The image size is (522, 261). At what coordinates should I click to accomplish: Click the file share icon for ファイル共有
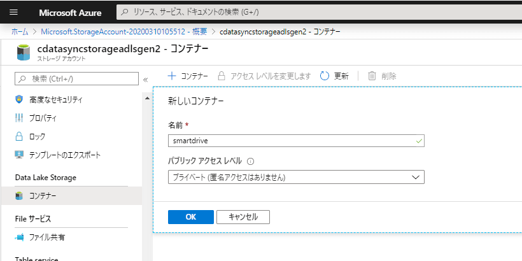19,237
